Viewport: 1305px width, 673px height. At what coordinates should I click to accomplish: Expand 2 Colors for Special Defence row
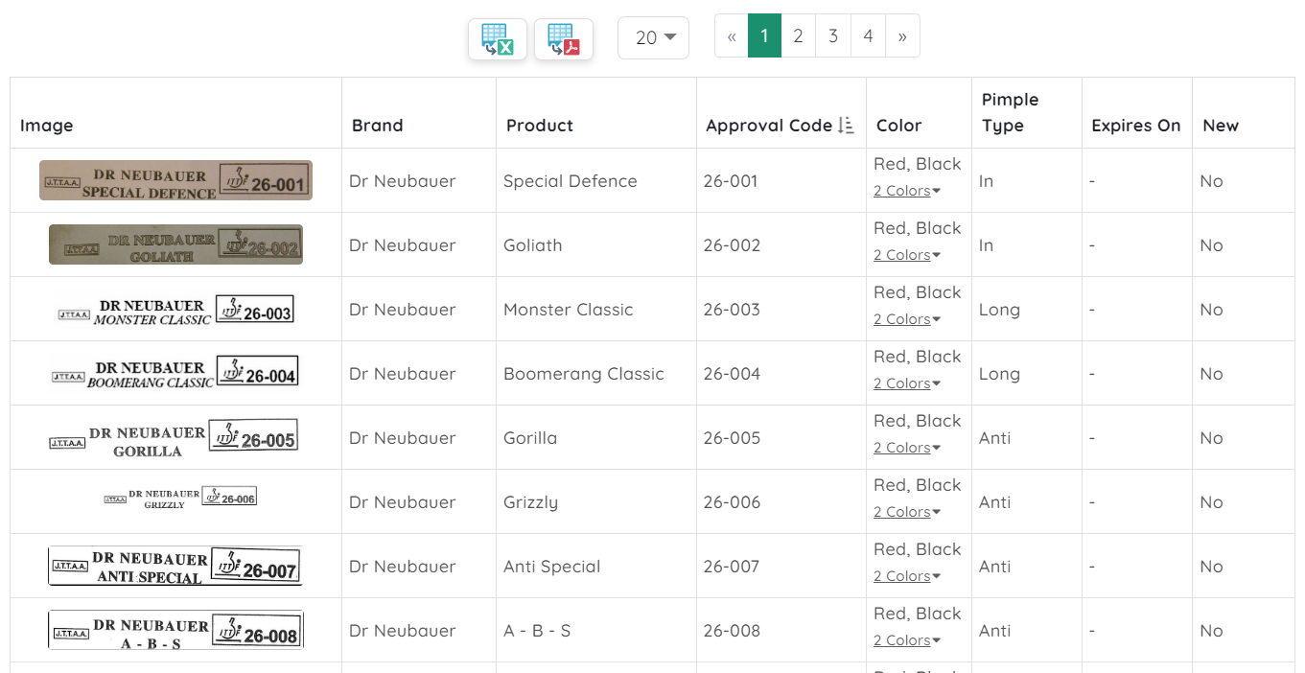click(906, 191)
